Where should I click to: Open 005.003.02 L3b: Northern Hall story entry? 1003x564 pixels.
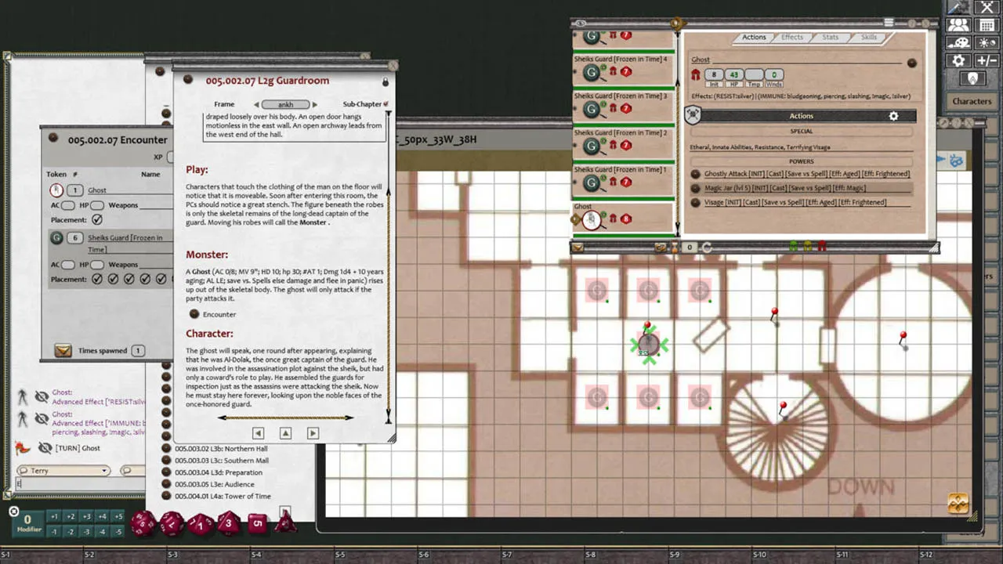pos(220,449)
